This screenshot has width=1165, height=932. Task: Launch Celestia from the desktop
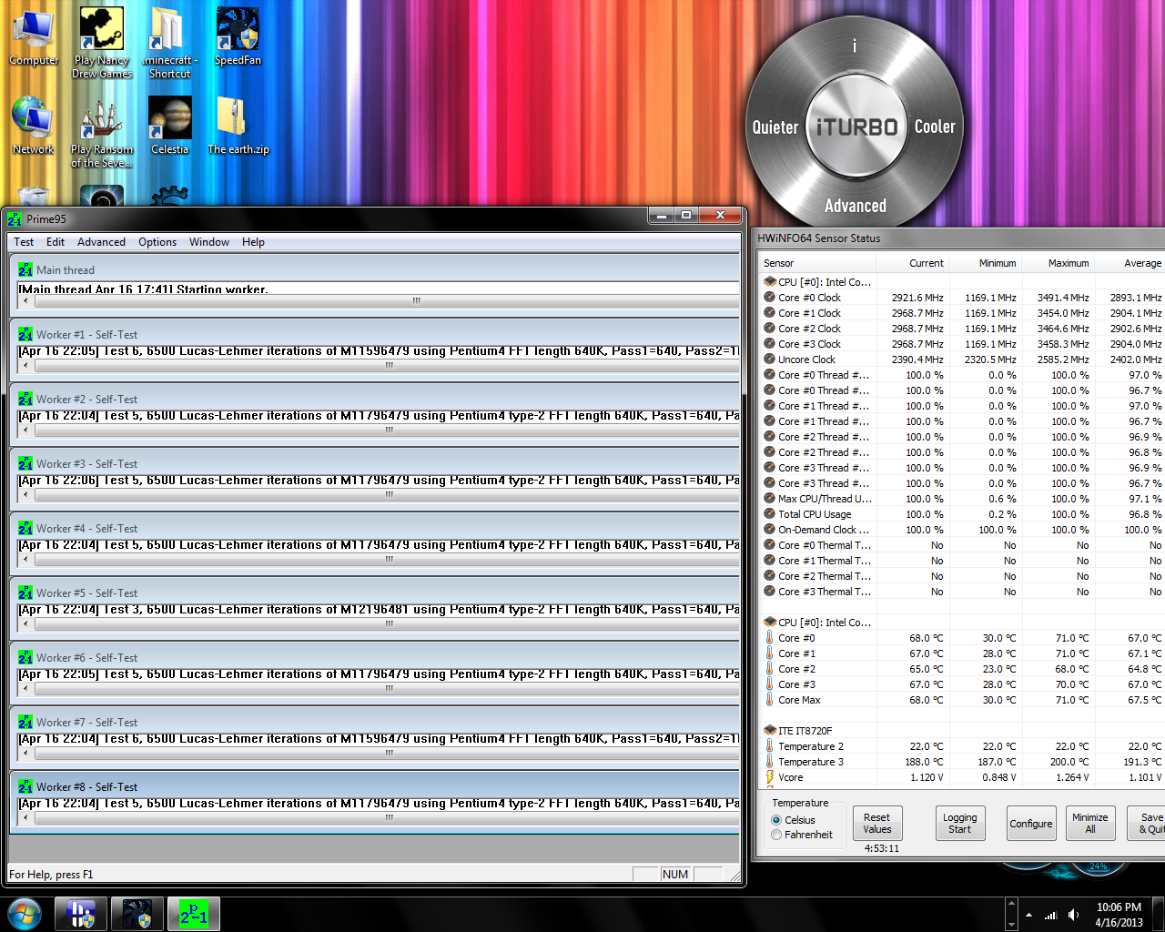pos(170,126)
